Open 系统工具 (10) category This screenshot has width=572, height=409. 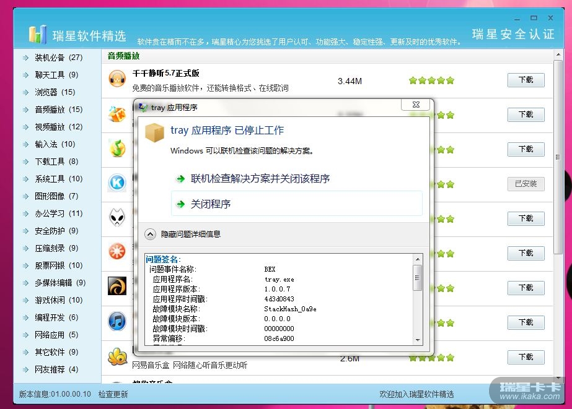[x=58, y=179]
